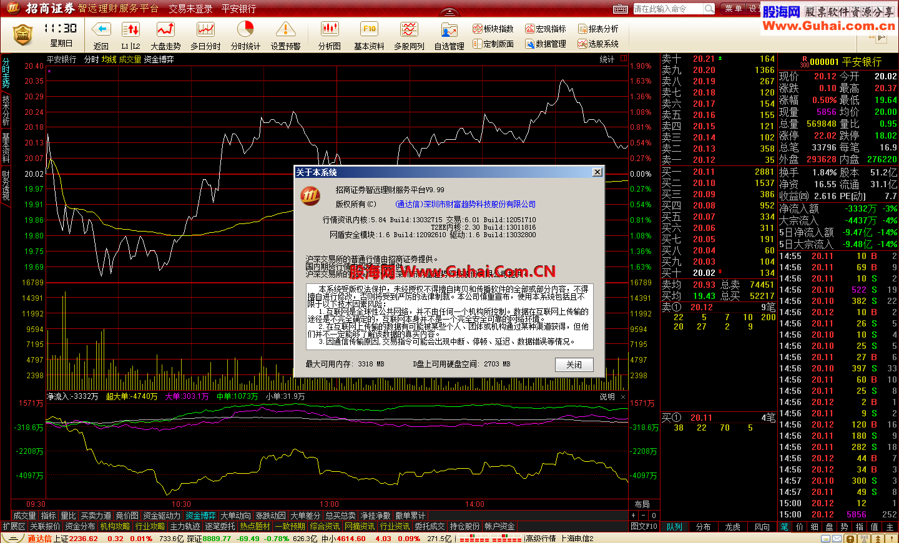Screen dimensions: 899x543
Task: Open the 通达信 company link in dialog
Action: [x=465, y=204]
